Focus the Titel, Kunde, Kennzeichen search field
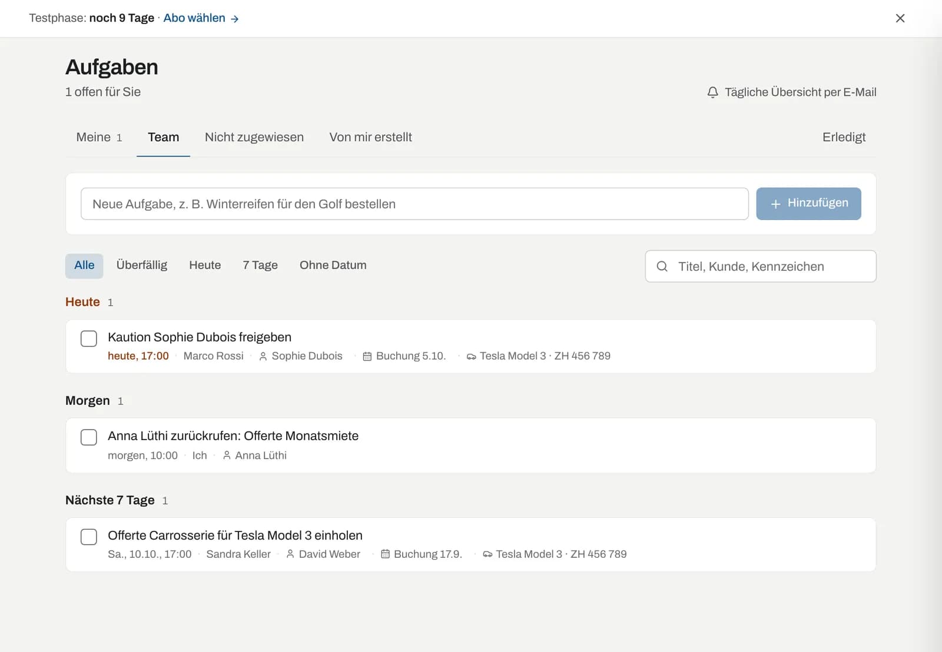Image resolution: width=942 pixels, height=652 pixels. click(761, 267)
